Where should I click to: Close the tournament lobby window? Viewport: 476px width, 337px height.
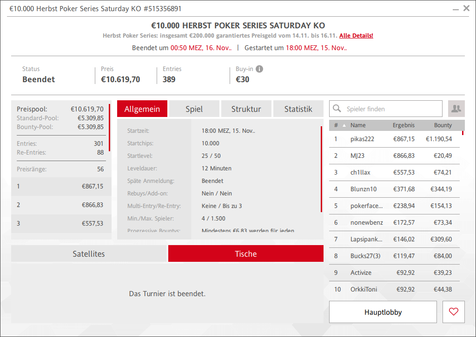click(x=466, y=8)
